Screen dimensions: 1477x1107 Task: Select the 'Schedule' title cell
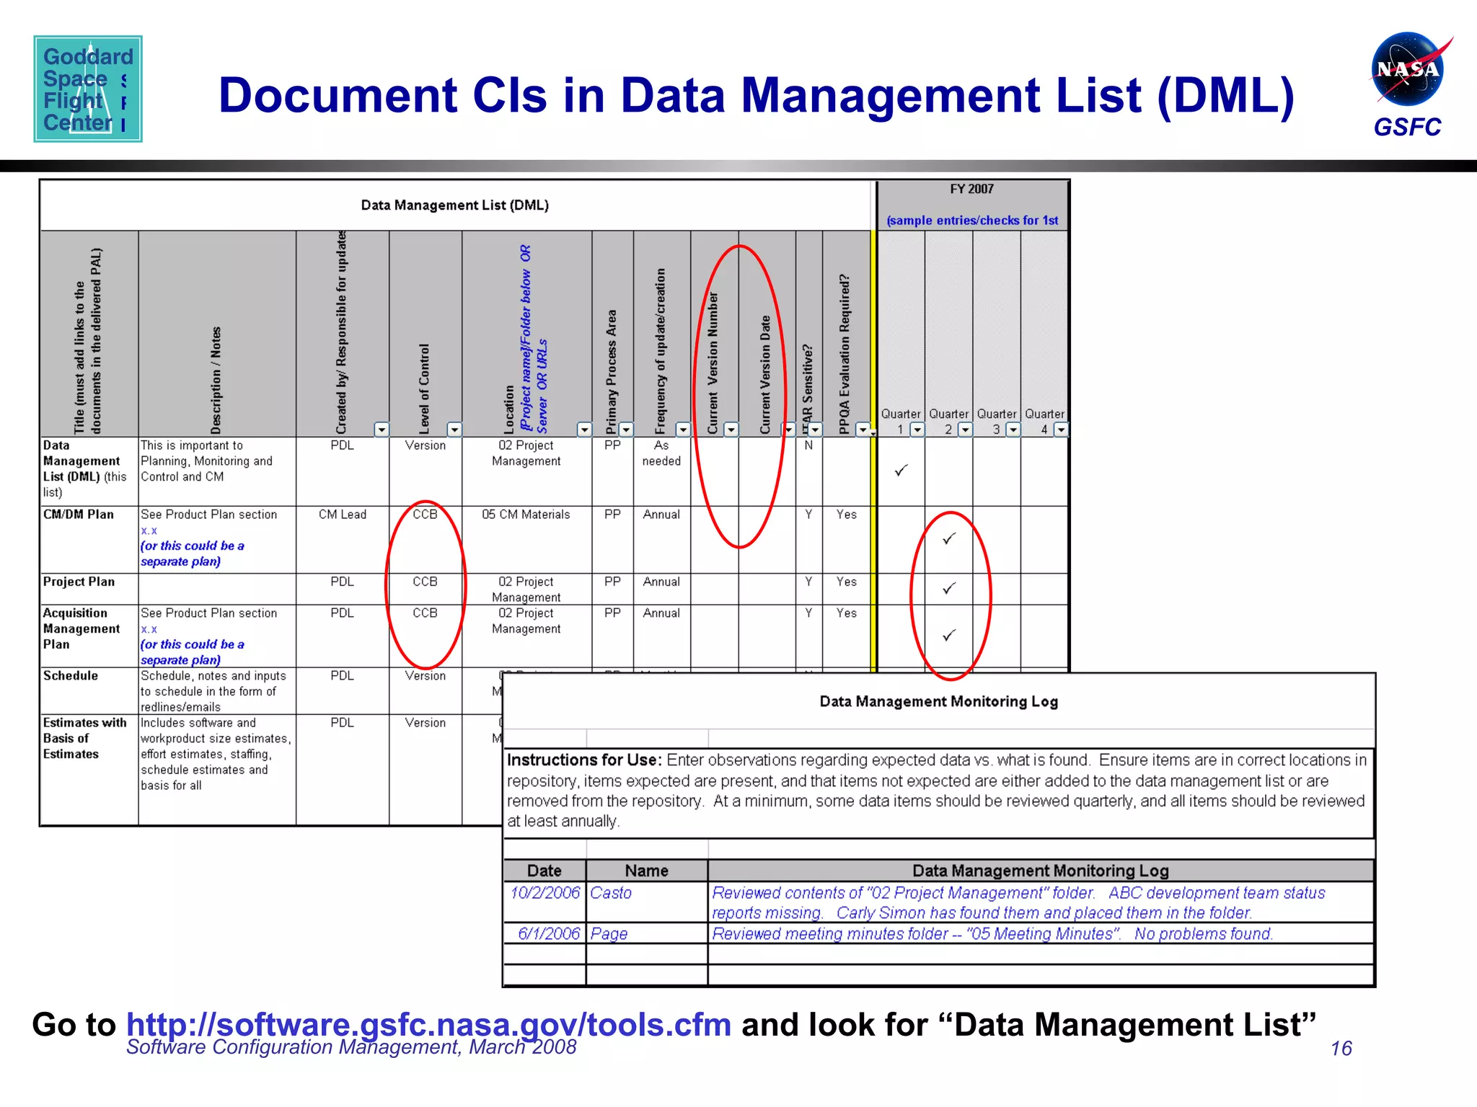[x=89, y=690]
